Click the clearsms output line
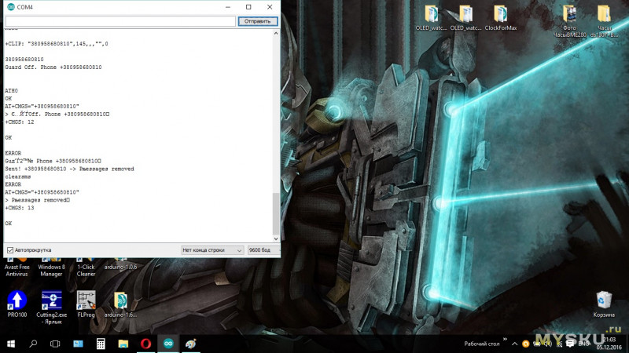The image size is (629, 353). [x=18, y=176]
